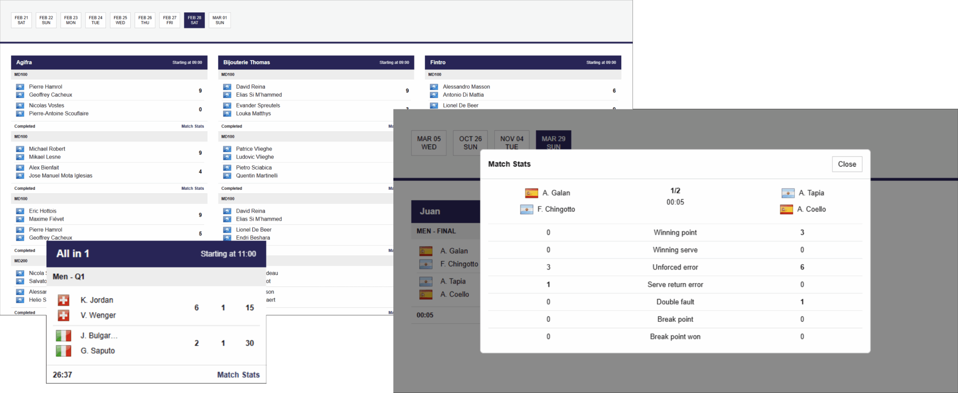Open Match Stats for Hamrol vs Vostes match
The image size is (958, 393).
192,127
